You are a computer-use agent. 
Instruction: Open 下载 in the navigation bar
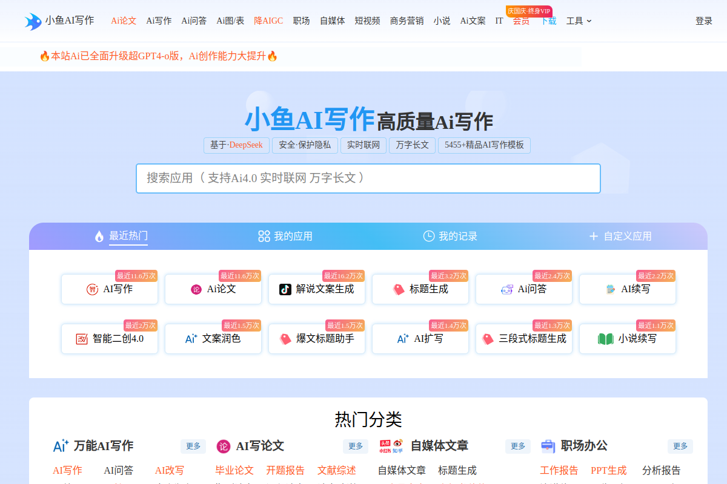pyautogui.click(x=548, y=21)
